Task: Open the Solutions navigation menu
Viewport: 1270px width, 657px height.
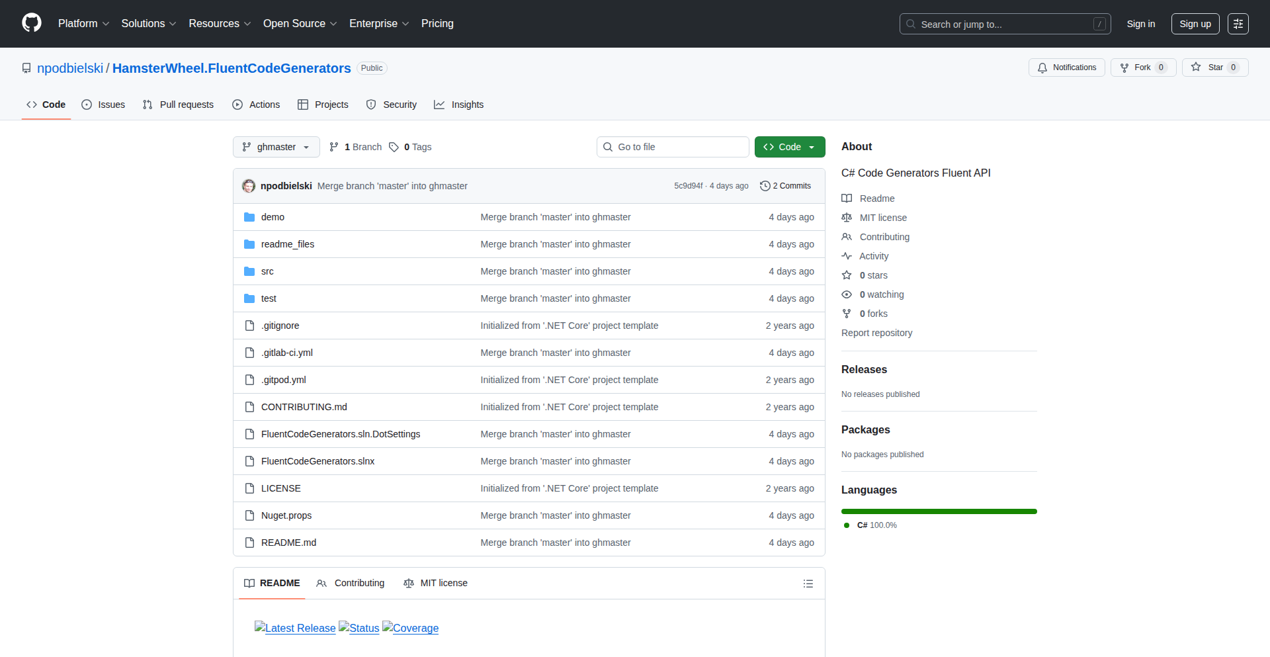Action: click(x=148, y=24)
